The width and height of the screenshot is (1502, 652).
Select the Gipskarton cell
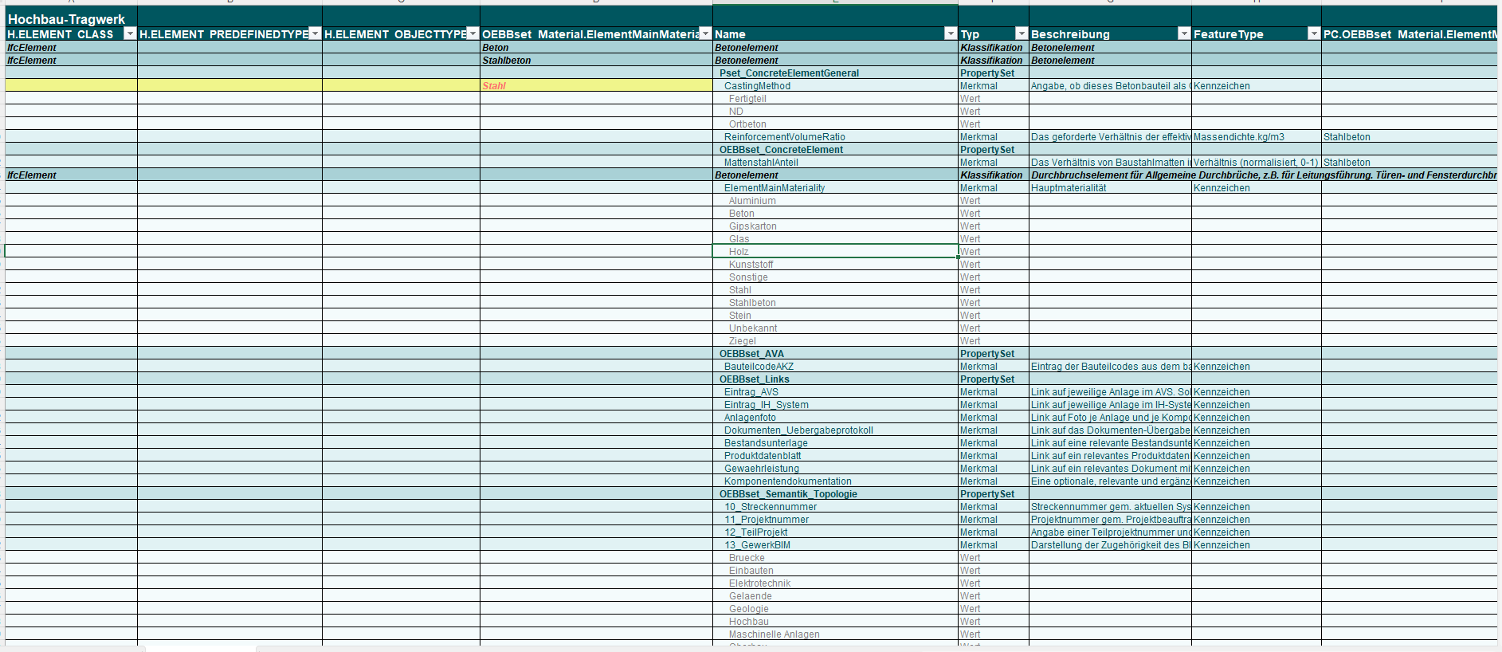tap(835, 226)
